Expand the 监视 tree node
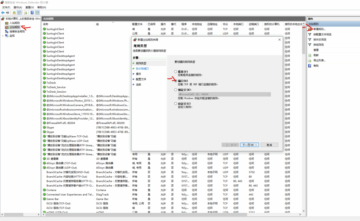Viewport: 360px width, 221px height. [2, 36]
